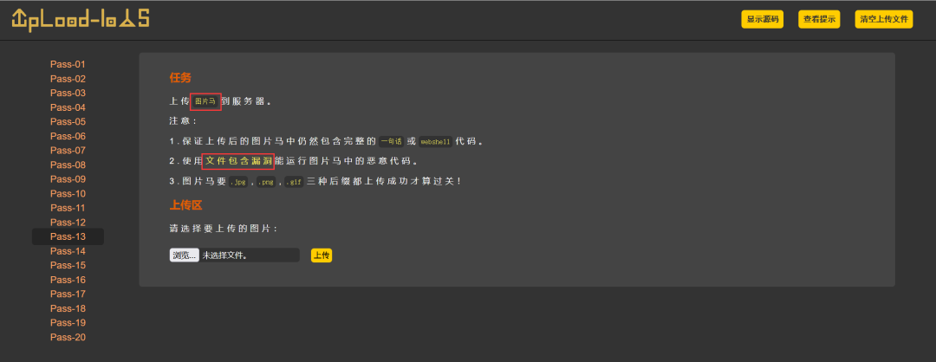The height and width of the screenshot is (362, 936).
Task: Click the 文件包含漏洞 highlighted text
Action: [x=238, y=161]
